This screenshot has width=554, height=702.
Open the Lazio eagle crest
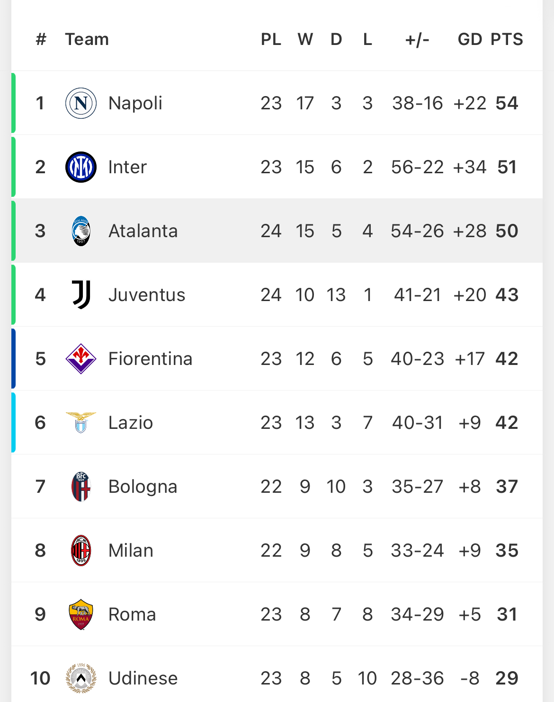[x=81, y=423]
